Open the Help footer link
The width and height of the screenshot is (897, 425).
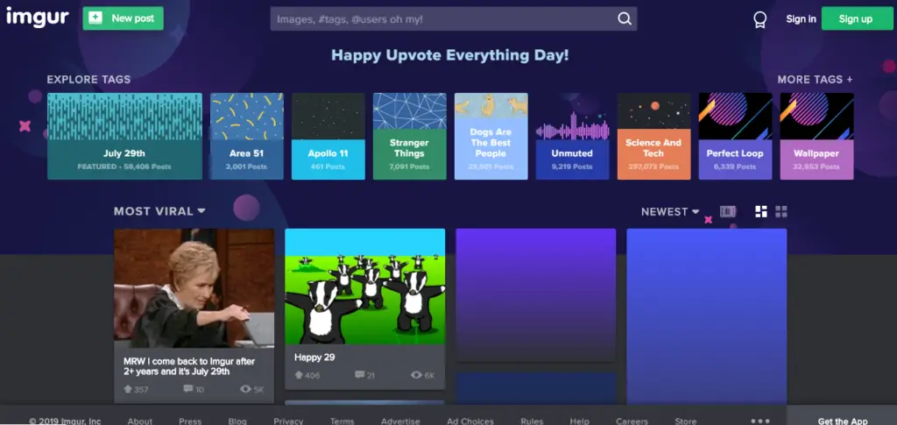point(580,421)
